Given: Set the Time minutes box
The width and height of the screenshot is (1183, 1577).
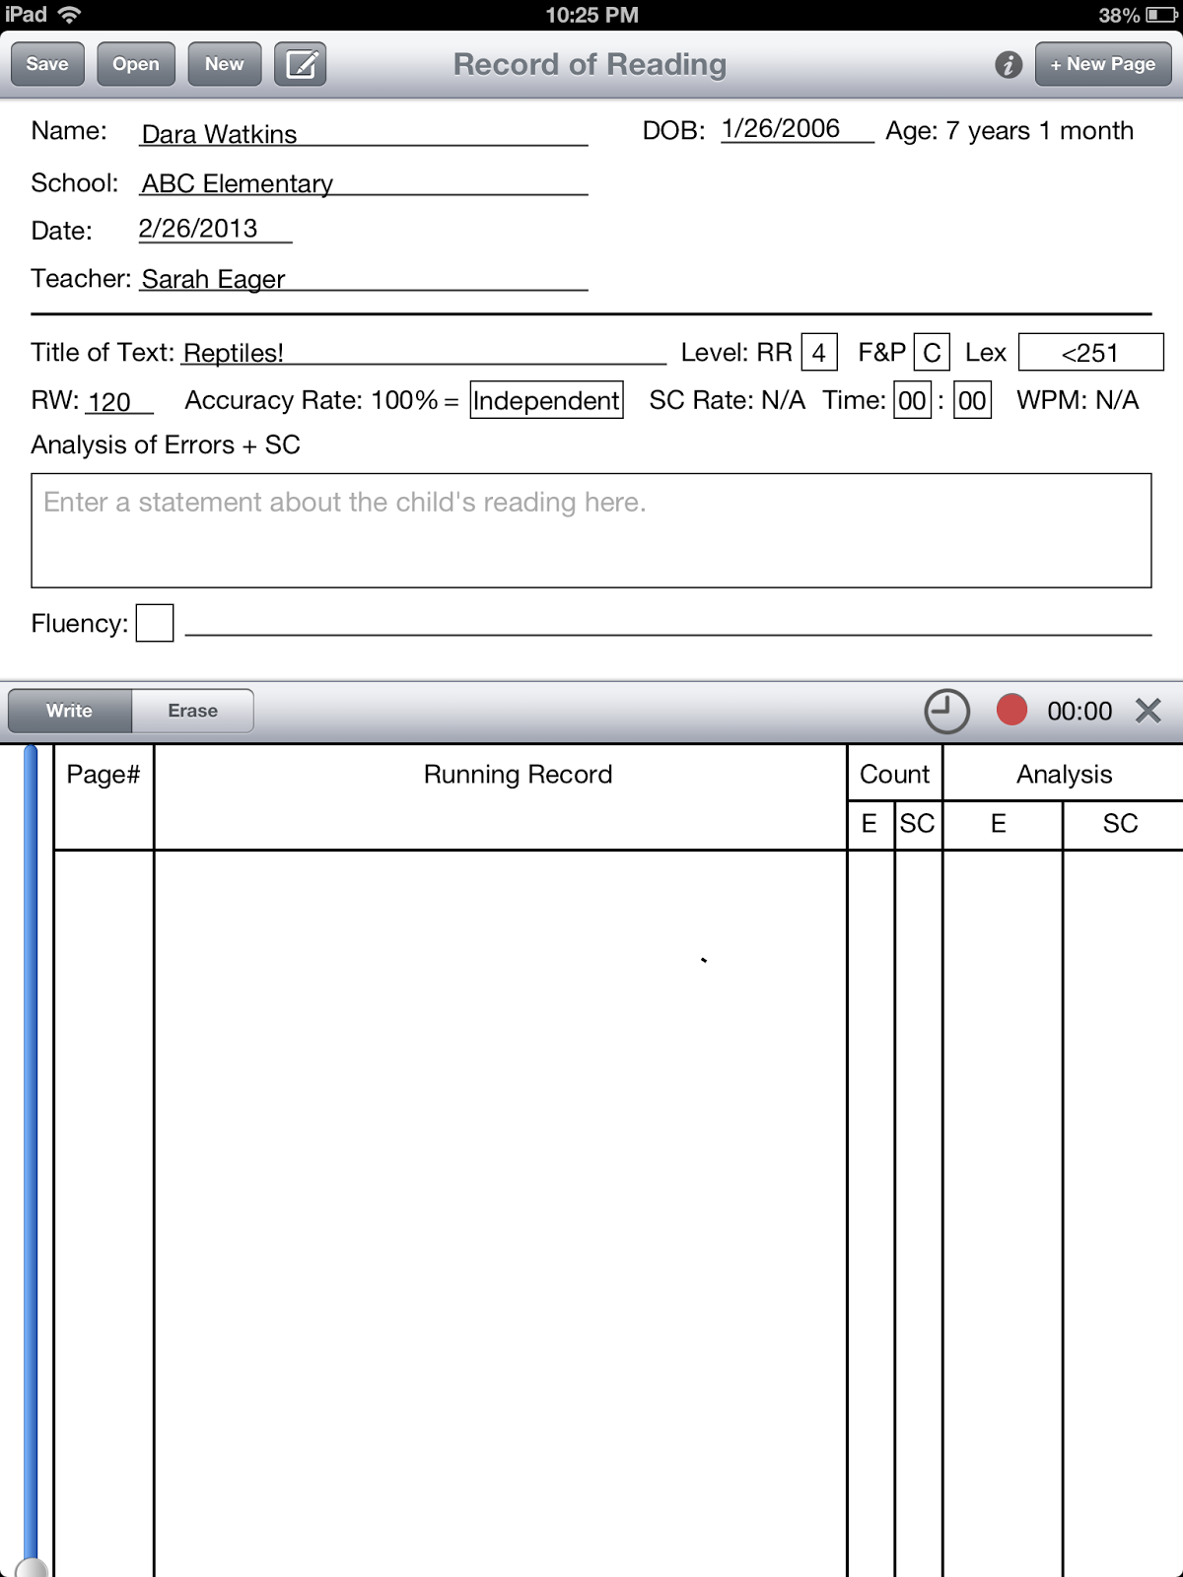Looking at the screenshot, I should tap(912, 401).
